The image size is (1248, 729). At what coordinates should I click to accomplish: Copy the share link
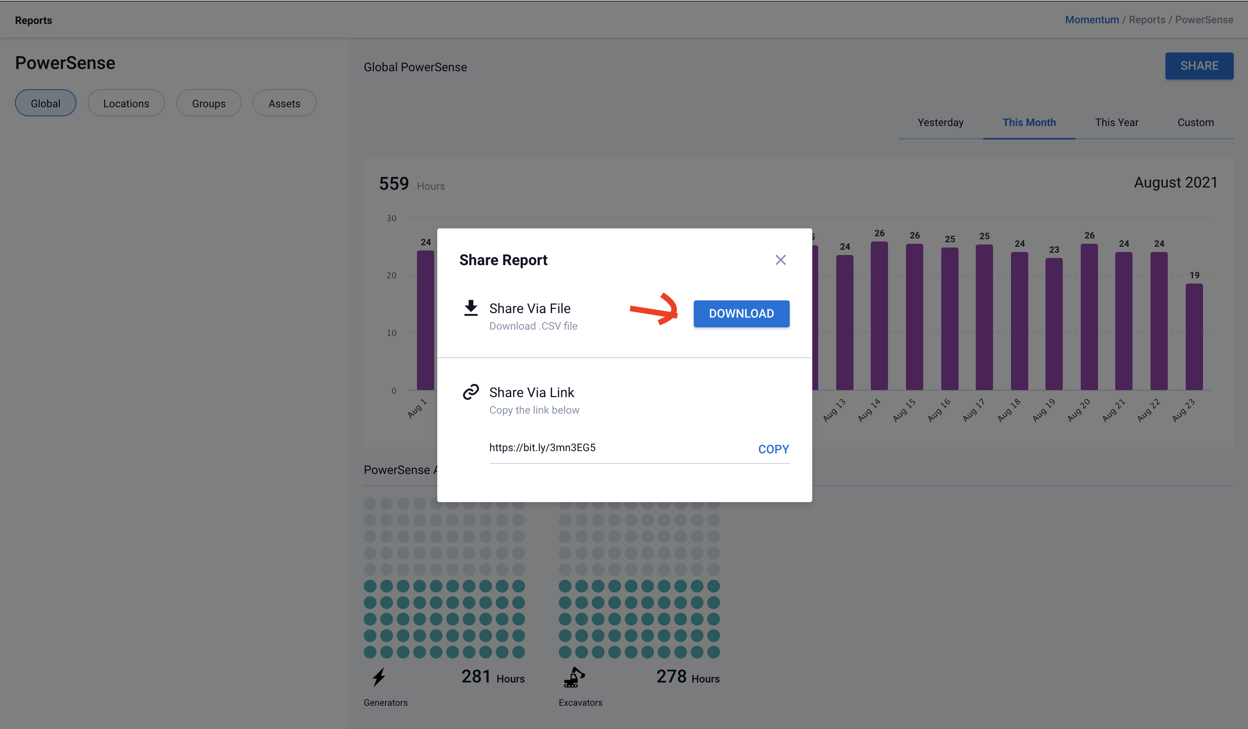click(773, 449)
